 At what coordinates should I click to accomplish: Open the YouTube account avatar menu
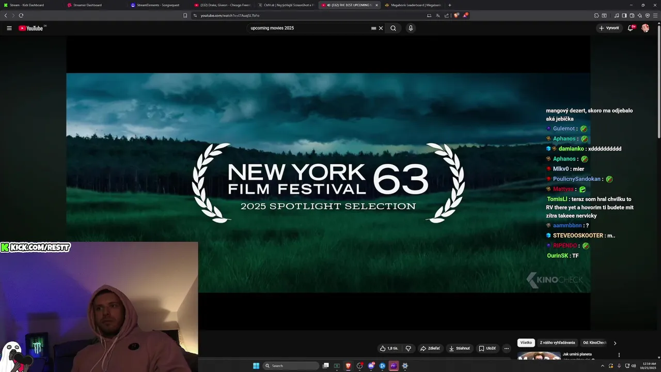[x=645, y=28]
